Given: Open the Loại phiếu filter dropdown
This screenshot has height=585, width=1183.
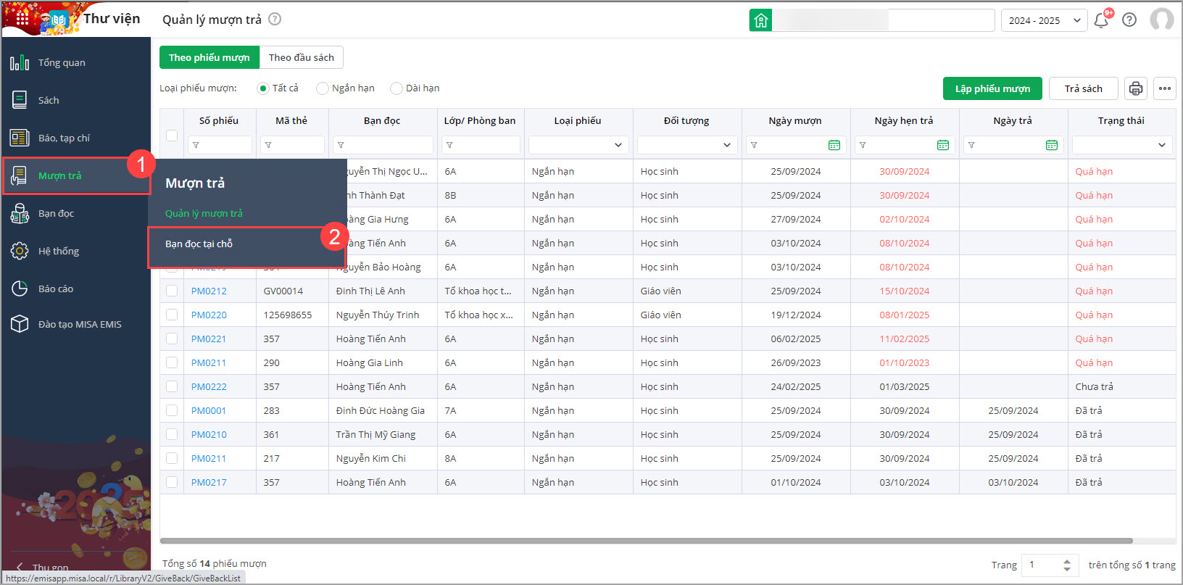Looking at the screenshot, I should pos(578,145).
